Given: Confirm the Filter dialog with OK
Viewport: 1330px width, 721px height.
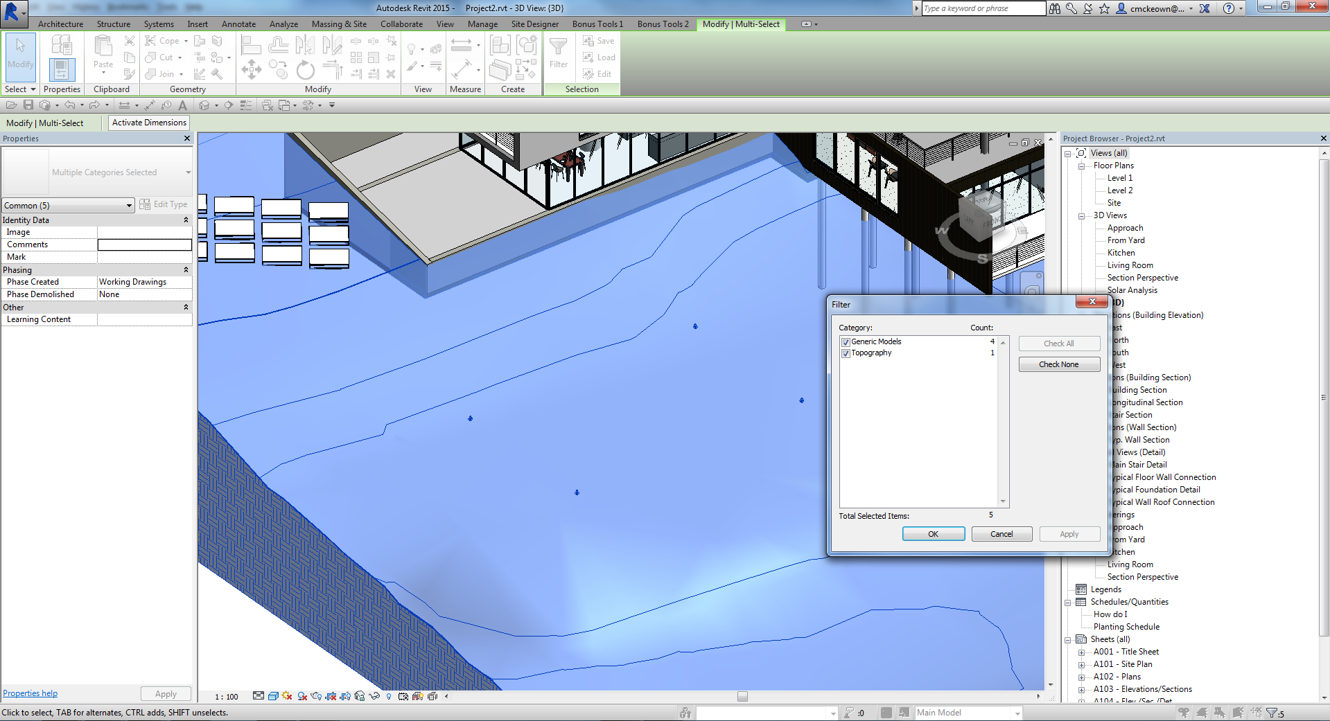Looking at the screenshot, I should [933, 534].
